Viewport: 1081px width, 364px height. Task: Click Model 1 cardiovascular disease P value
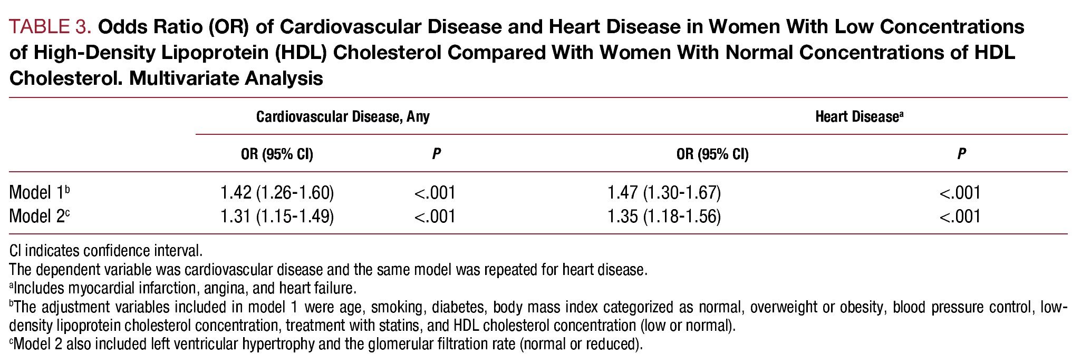click(435, 193)
